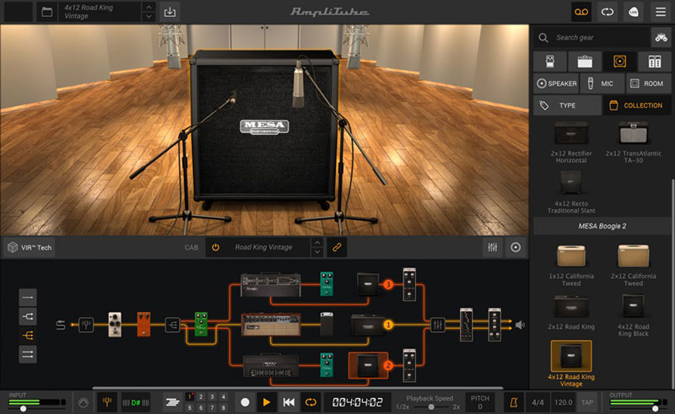675x414 pixels.
Task: Click the Search gear field
Action: pyautogui.click(x=592, y=38)
